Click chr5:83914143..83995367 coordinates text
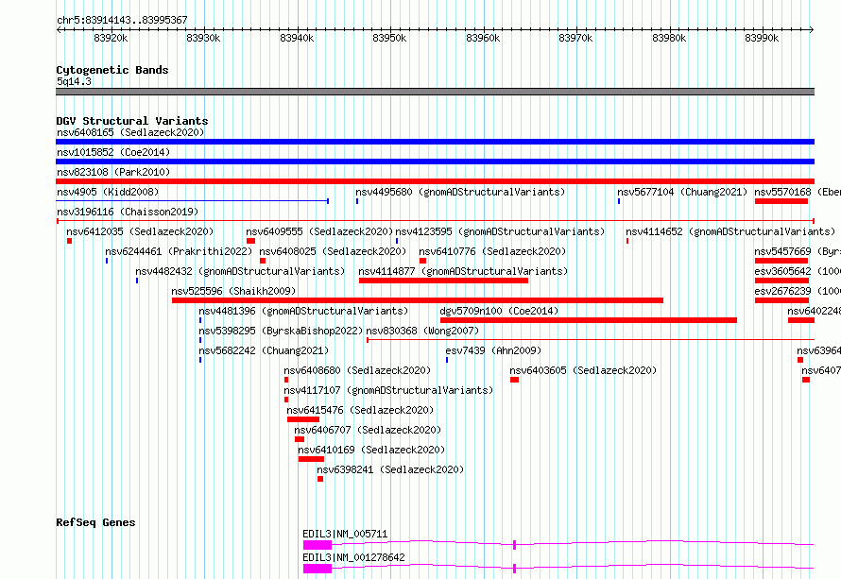 (122, 20)
